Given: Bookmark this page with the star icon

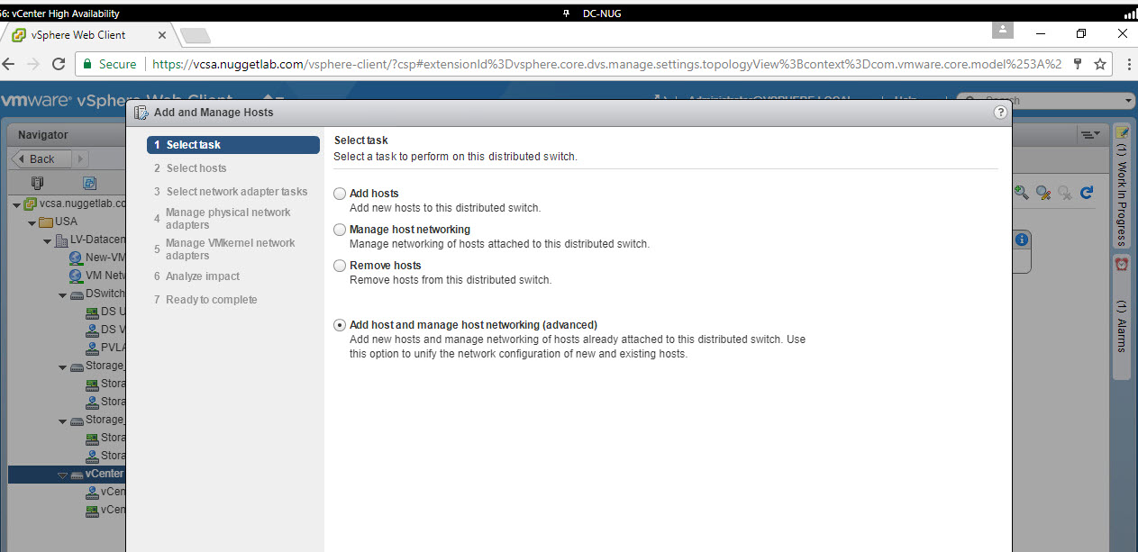Looking at the screenshot, I should [x=1099, y=65].
